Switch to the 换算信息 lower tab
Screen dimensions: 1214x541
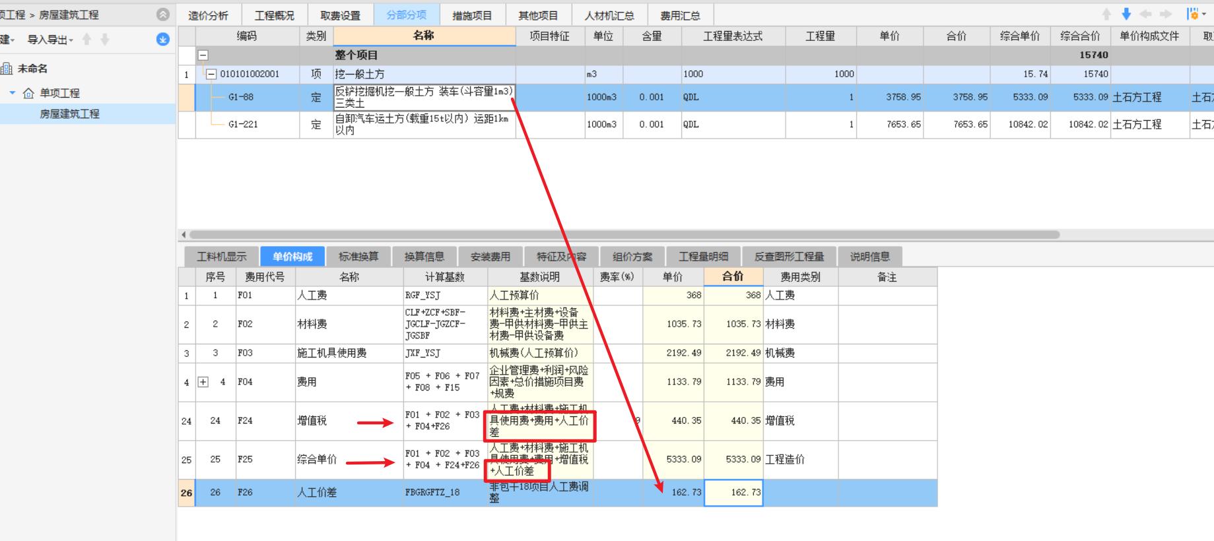point(424,257)
